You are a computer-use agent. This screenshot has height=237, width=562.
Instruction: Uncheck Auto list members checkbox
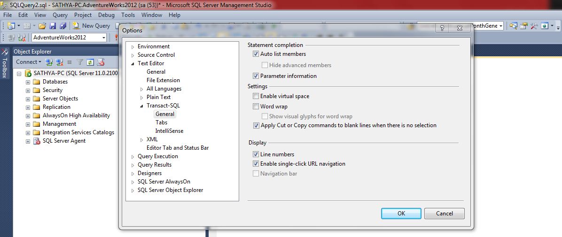256,54
